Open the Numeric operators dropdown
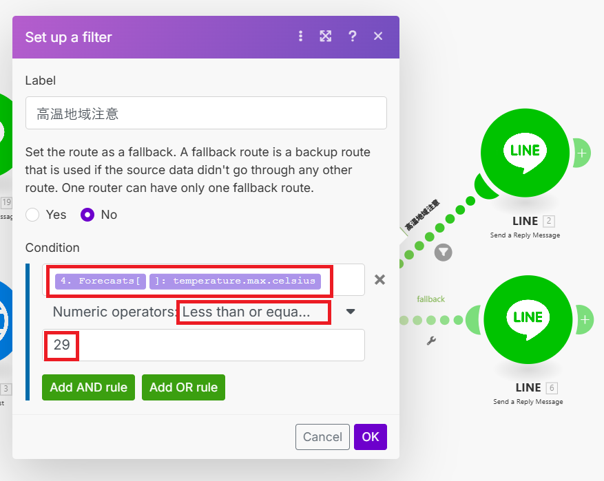This screenshot has height=481, width=604. click(x=204, y=312)
